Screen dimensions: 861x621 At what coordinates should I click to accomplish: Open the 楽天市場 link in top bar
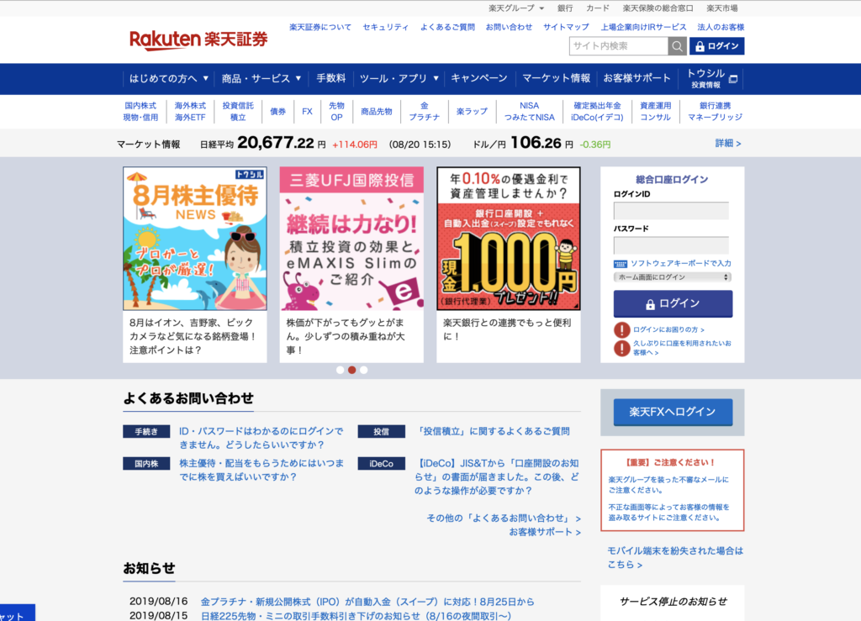[722, 8]
